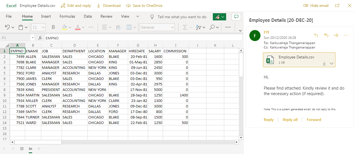This screenshot has width=354, height=154.
Task: Toggle the Wrap Text icon
Action: click(118, 27)
